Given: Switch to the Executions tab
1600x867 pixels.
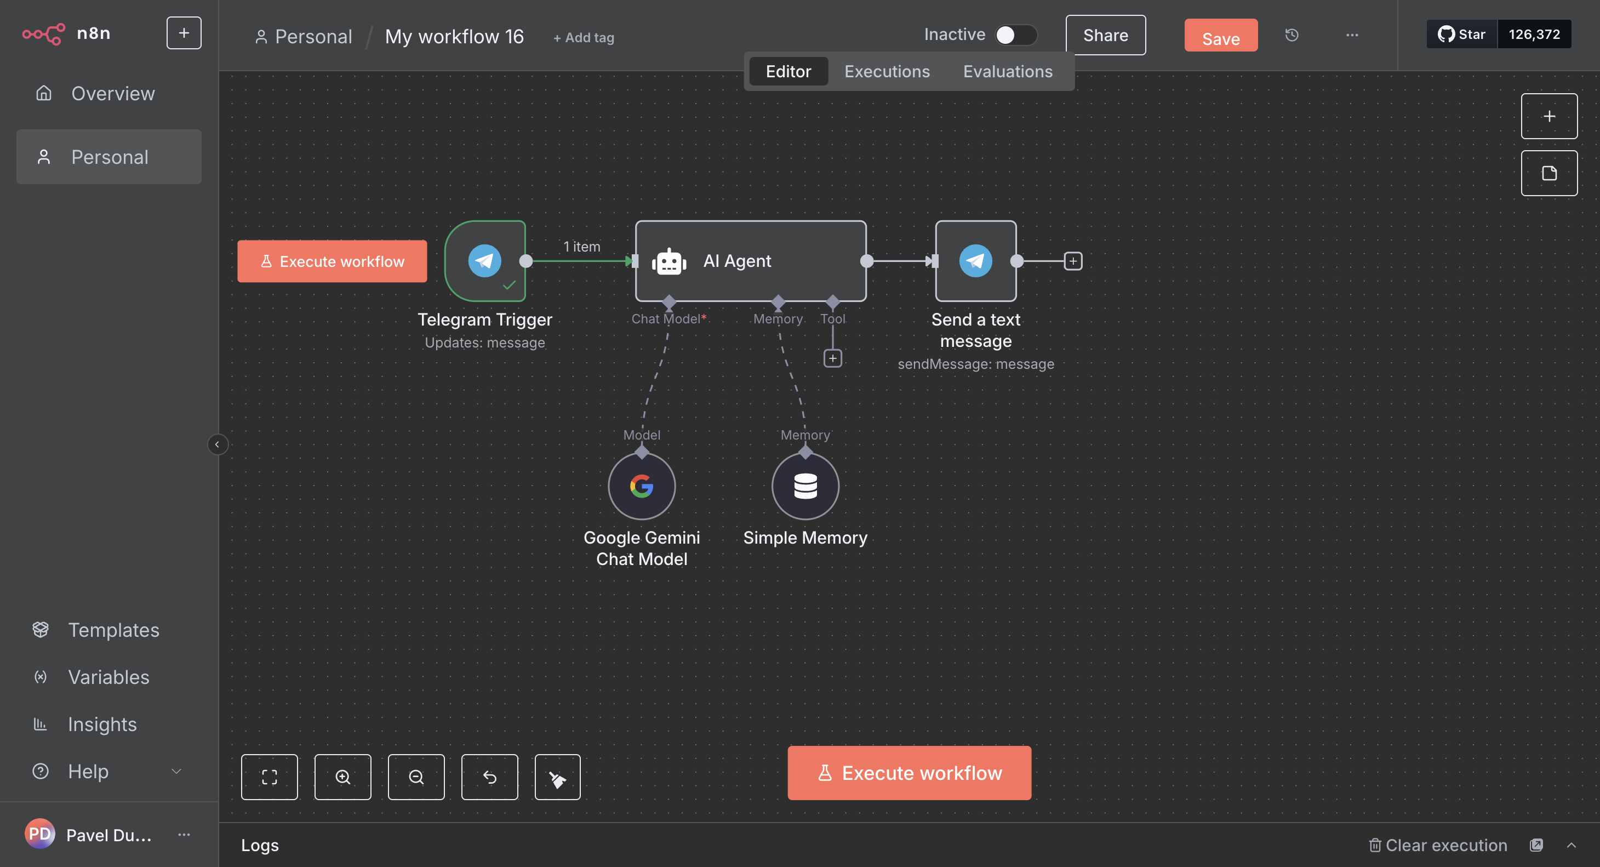Looking at the screenshot, I should coord(887,71).
